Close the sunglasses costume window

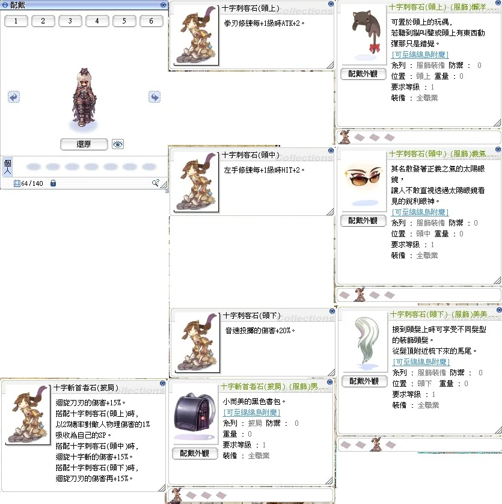pos(498,149)
